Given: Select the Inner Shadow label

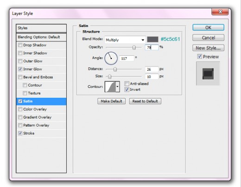Looking at the screenshot, I should point(35,53).
